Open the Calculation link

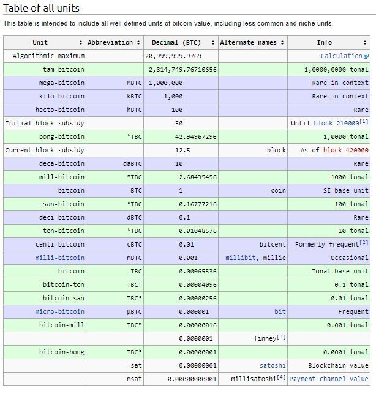tap(341, 56)
